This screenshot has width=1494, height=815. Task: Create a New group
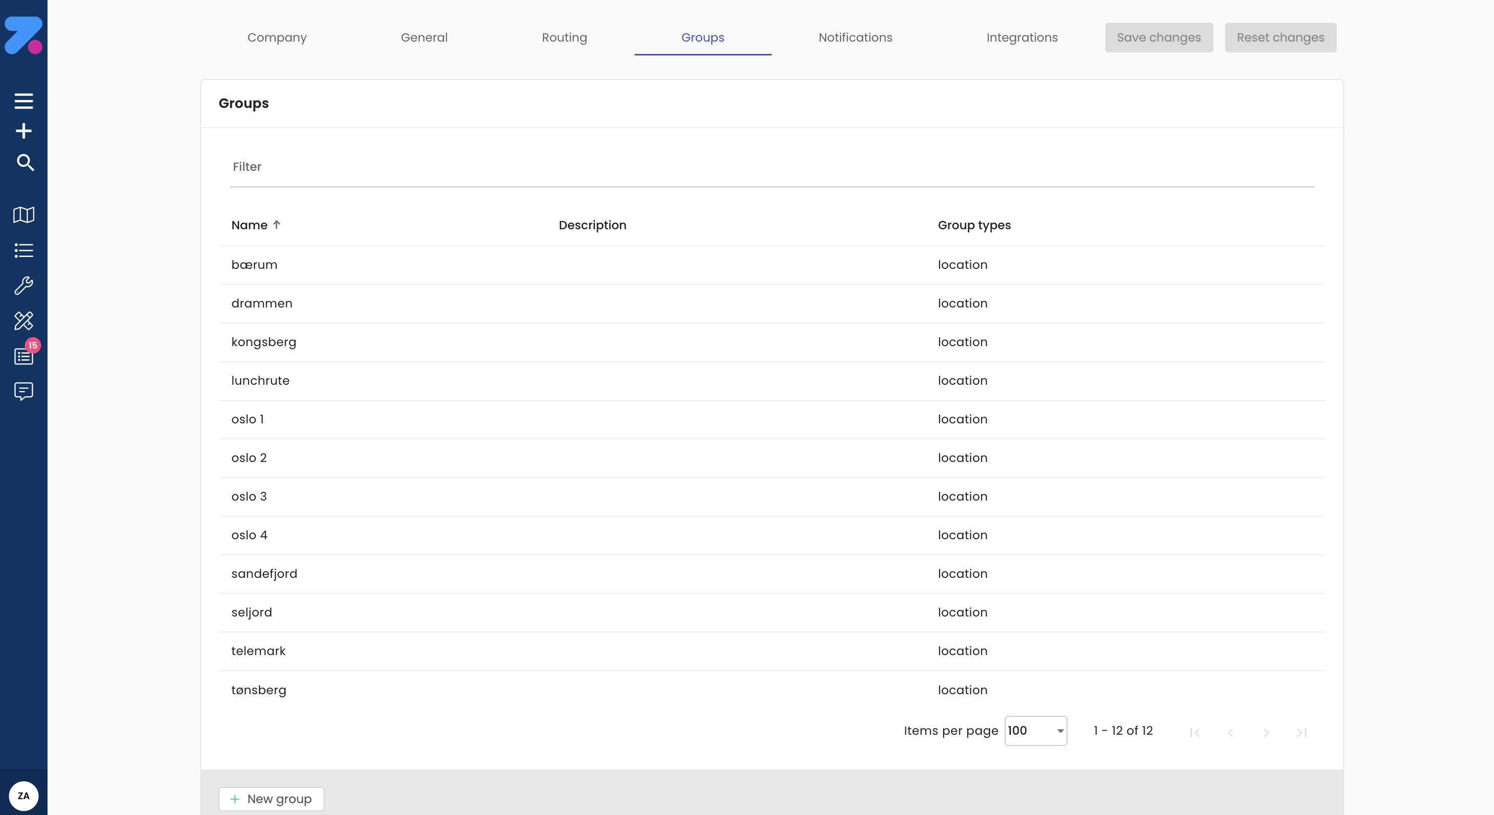tap(270, 799)
